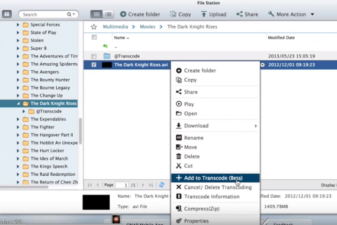This screenshot has height=225, width=337.
Task: Open The Kings Speech folder
Action: [x=49, y=166]
